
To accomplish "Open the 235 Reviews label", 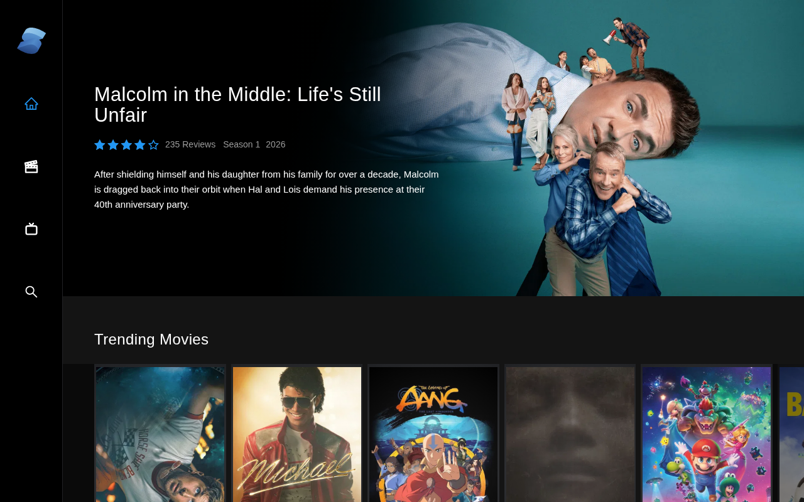I will pyautogui.click(x=190, y=144).
